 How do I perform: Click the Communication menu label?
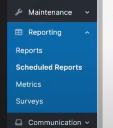tap(55, 122)
